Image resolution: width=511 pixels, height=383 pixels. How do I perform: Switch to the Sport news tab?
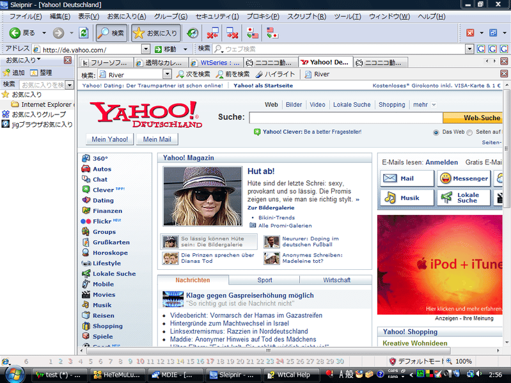point(264,280)
